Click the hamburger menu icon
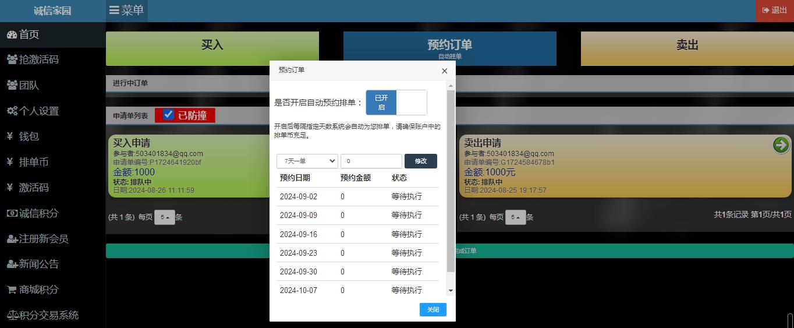794x328 pixels. click(114, 10)
